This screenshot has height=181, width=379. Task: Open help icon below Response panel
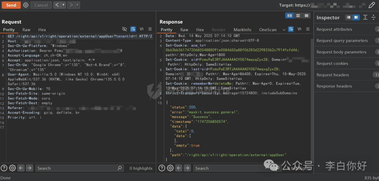(162, 168)
